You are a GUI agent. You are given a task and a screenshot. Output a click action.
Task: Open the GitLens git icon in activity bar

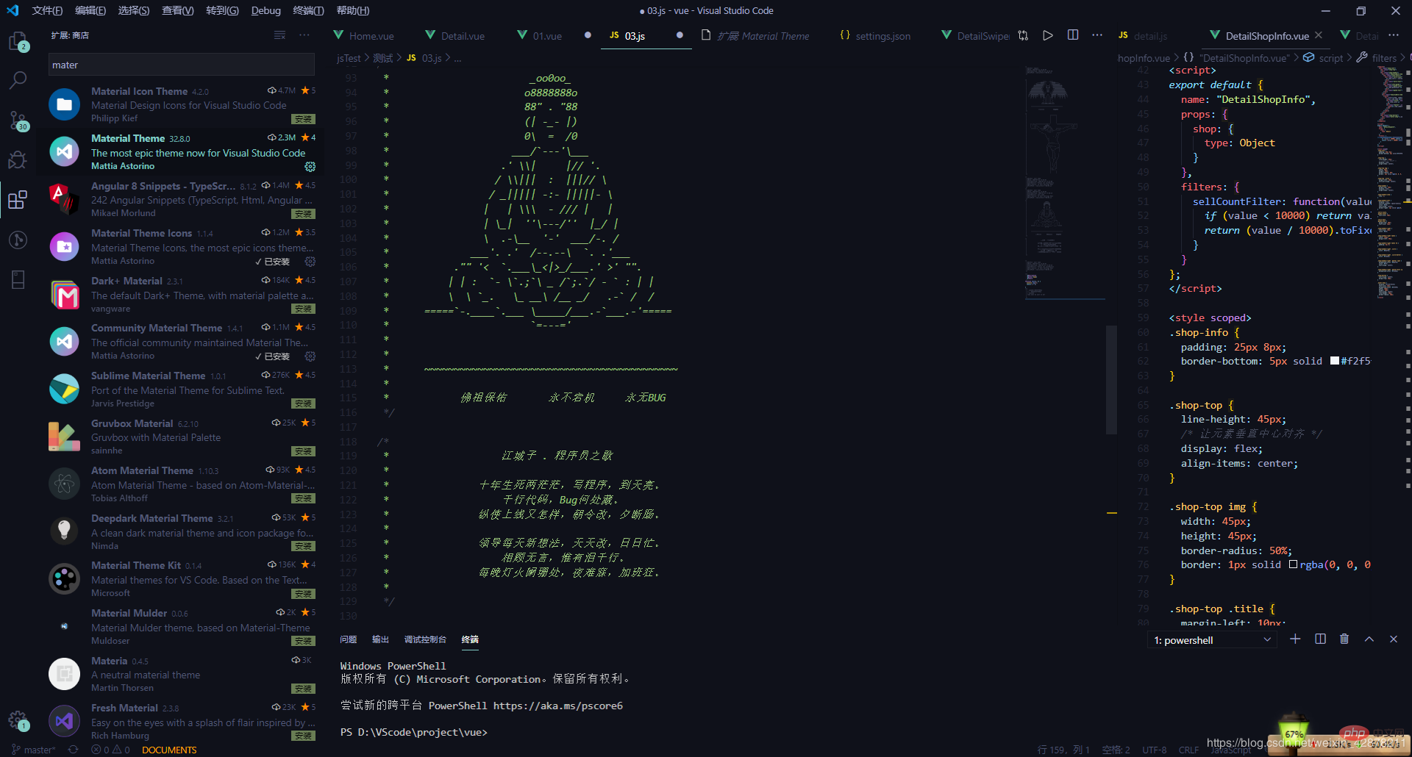18,240
